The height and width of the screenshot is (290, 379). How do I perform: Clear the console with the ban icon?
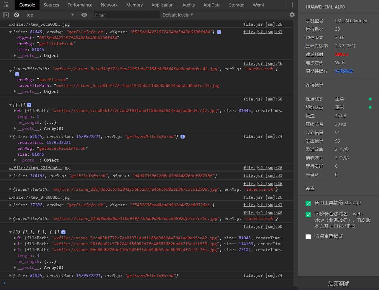(x=17, y=15)
